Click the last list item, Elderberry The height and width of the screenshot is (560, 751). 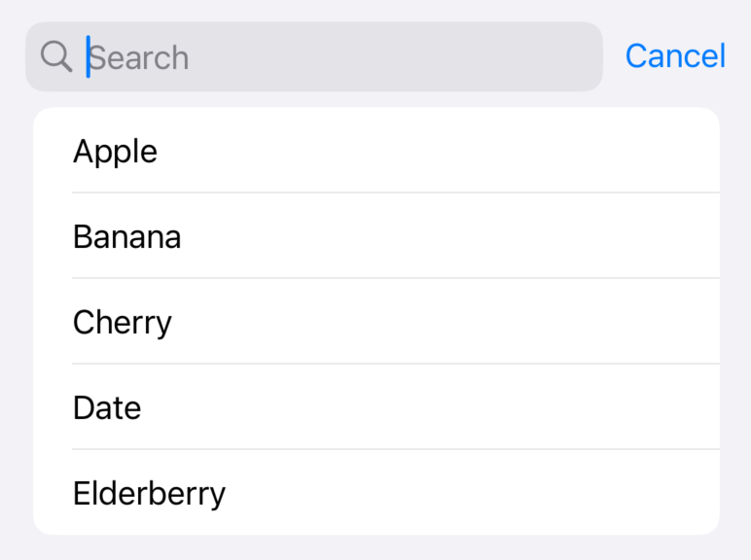coord(149,493)
